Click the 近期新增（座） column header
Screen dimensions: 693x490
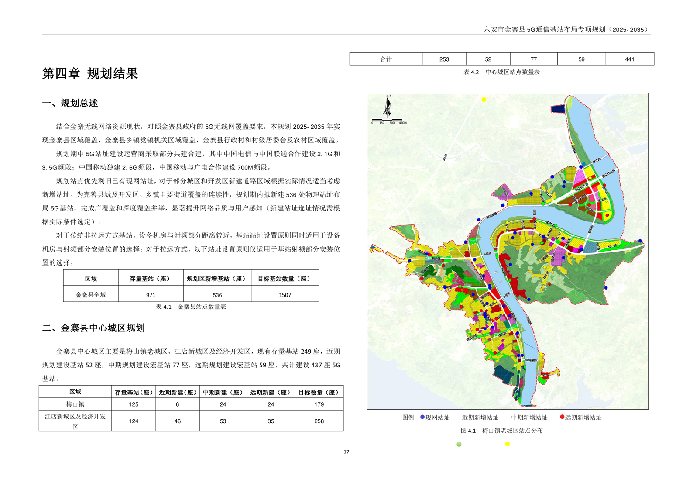178,392
